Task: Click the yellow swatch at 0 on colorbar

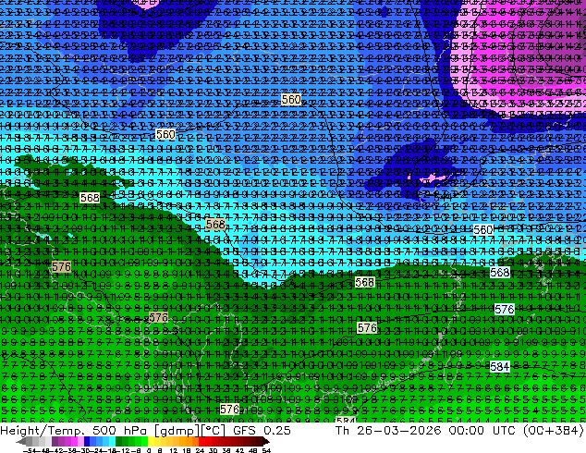Action: pos(151,441)
